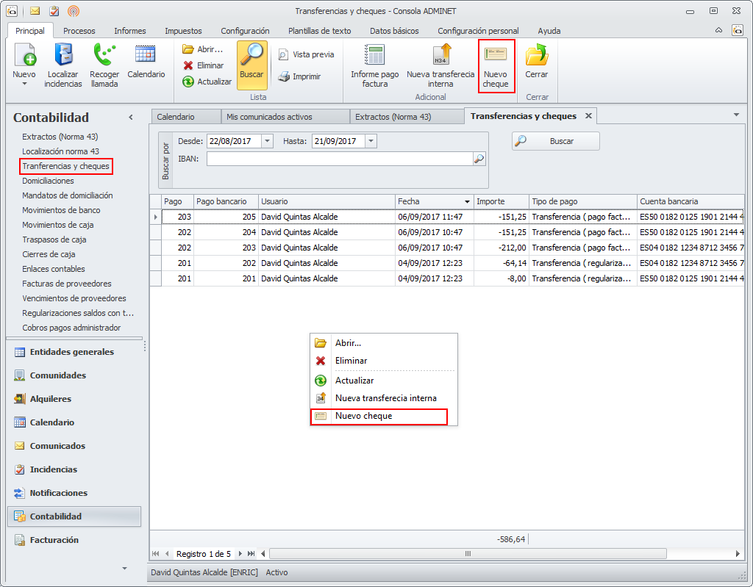The image size is (753, 587).
Task: Click the Buscar button beside filters
Action: pyautogui.click(x=555, y=141)
